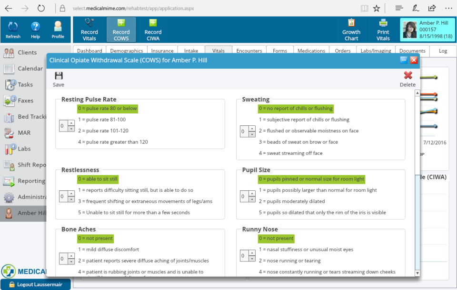Viewport: 457px width, 290px height.
Task: Delete the COWS record
Action: [407, 77]
